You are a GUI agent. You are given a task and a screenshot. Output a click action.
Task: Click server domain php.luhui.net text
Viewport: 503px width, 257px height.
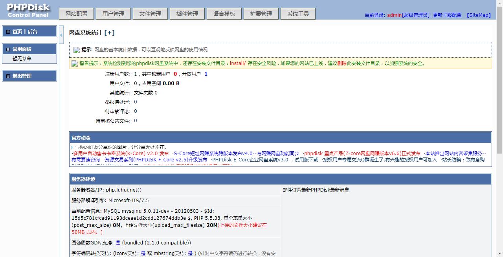click(123, 190)
